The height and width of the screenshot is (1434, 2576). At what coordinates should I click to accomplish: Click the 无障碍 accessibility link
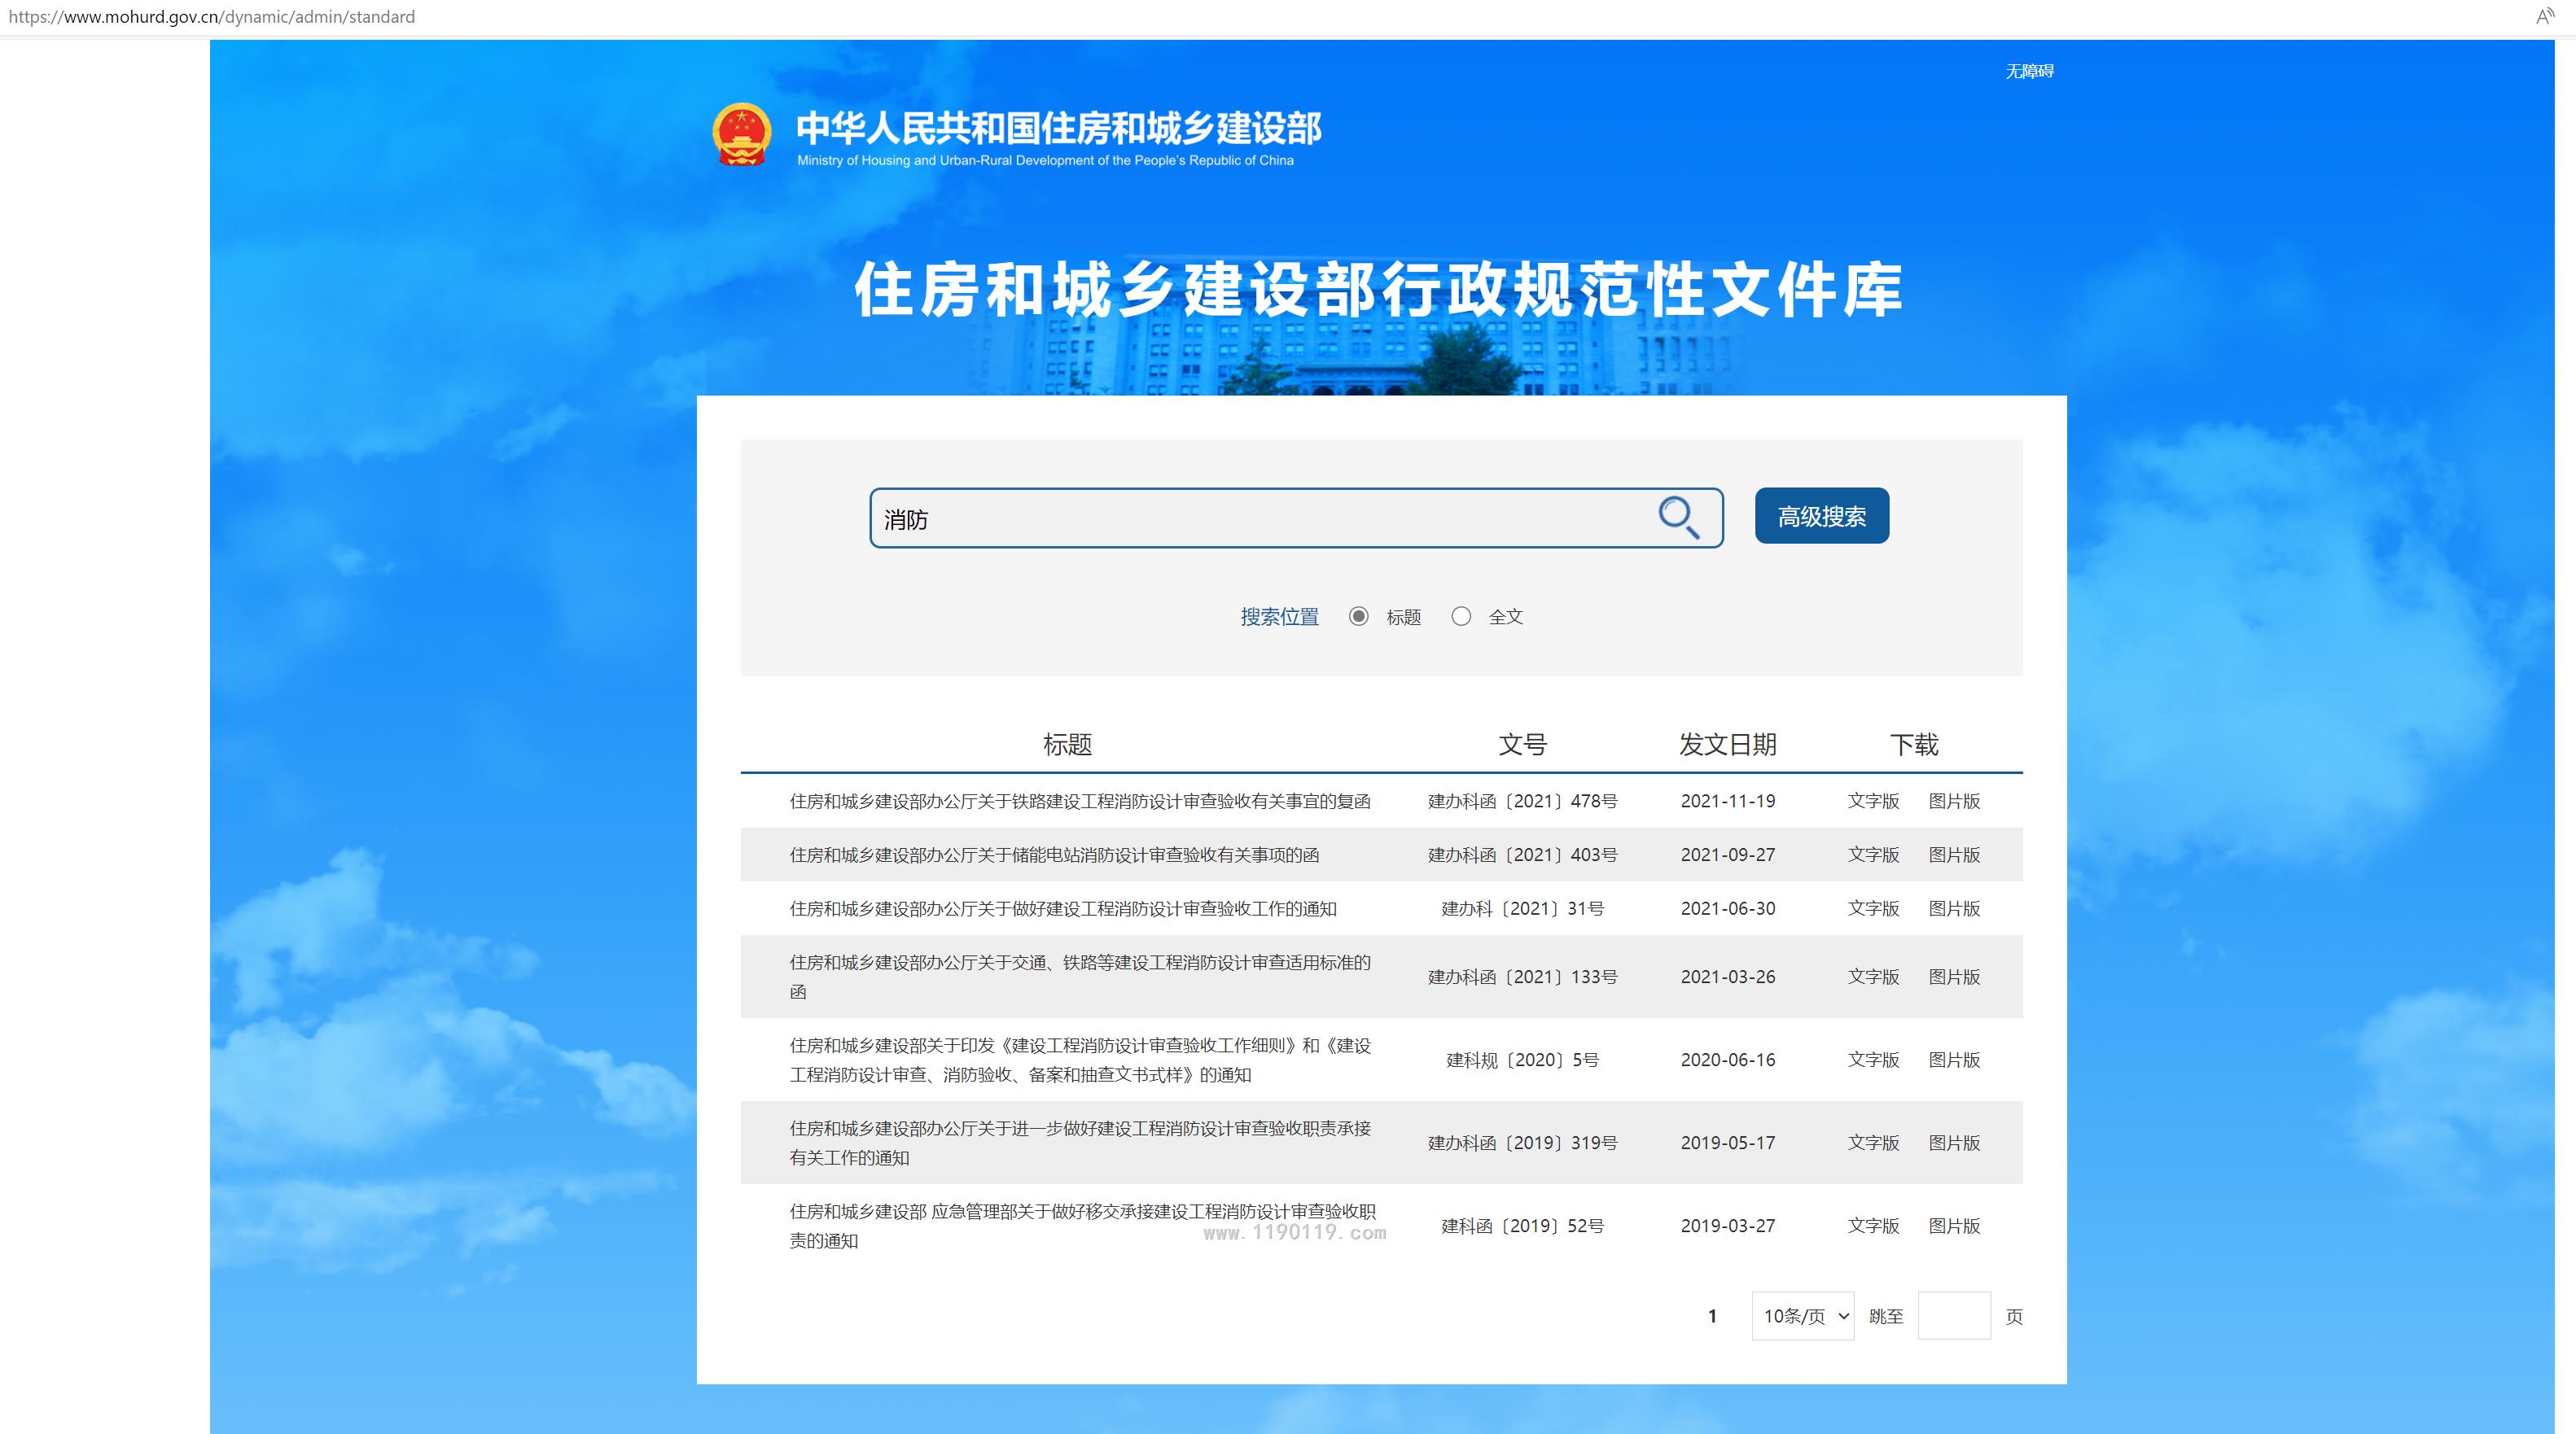pyautogui.click(x=2029, y=71)
